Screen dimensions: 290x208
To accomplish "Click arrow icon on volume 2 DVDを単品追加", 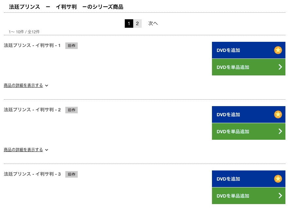I will 281,131.
